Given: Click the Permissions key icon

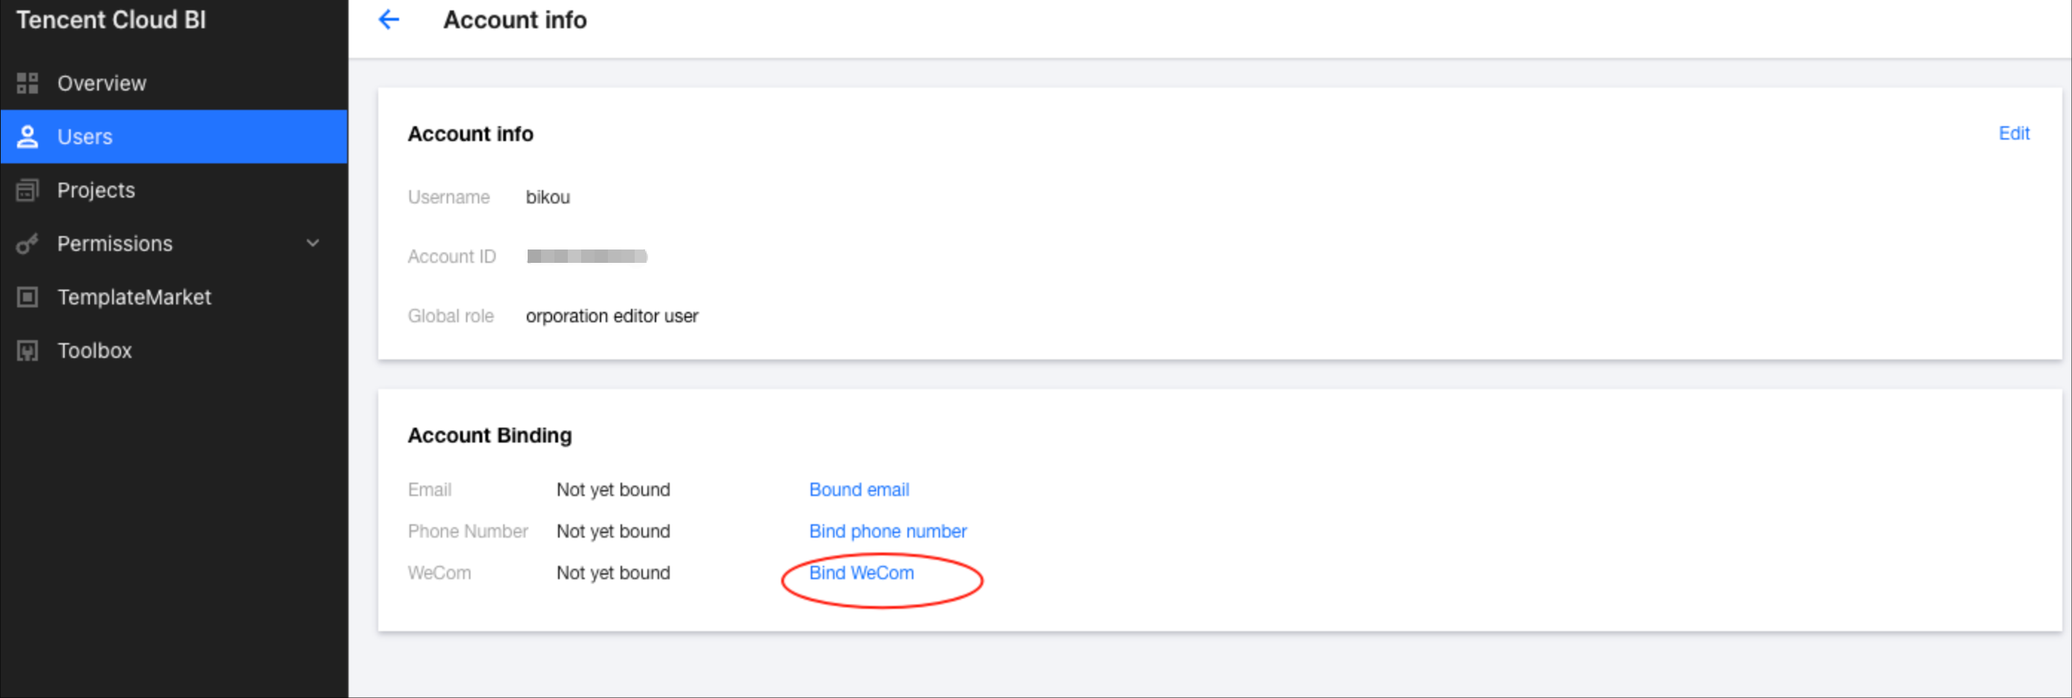Looking at the screenshot, I should coord(27,244).
